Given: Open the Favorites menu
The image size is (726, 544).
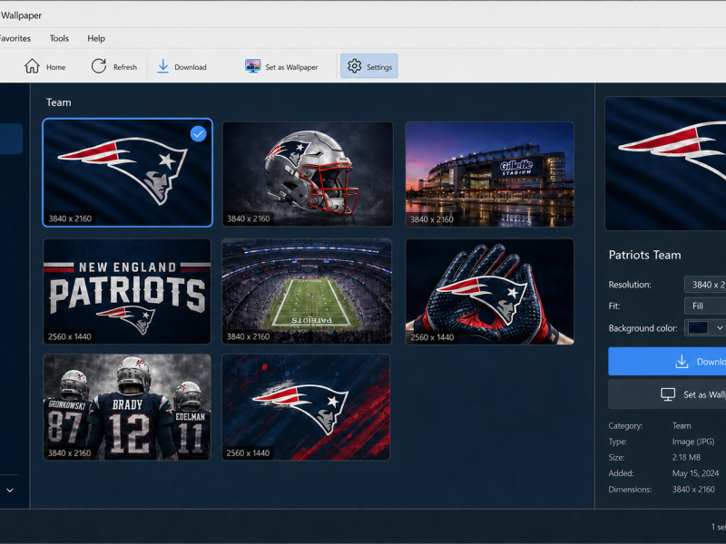Looking at the screenshot, I should (15, 38).
